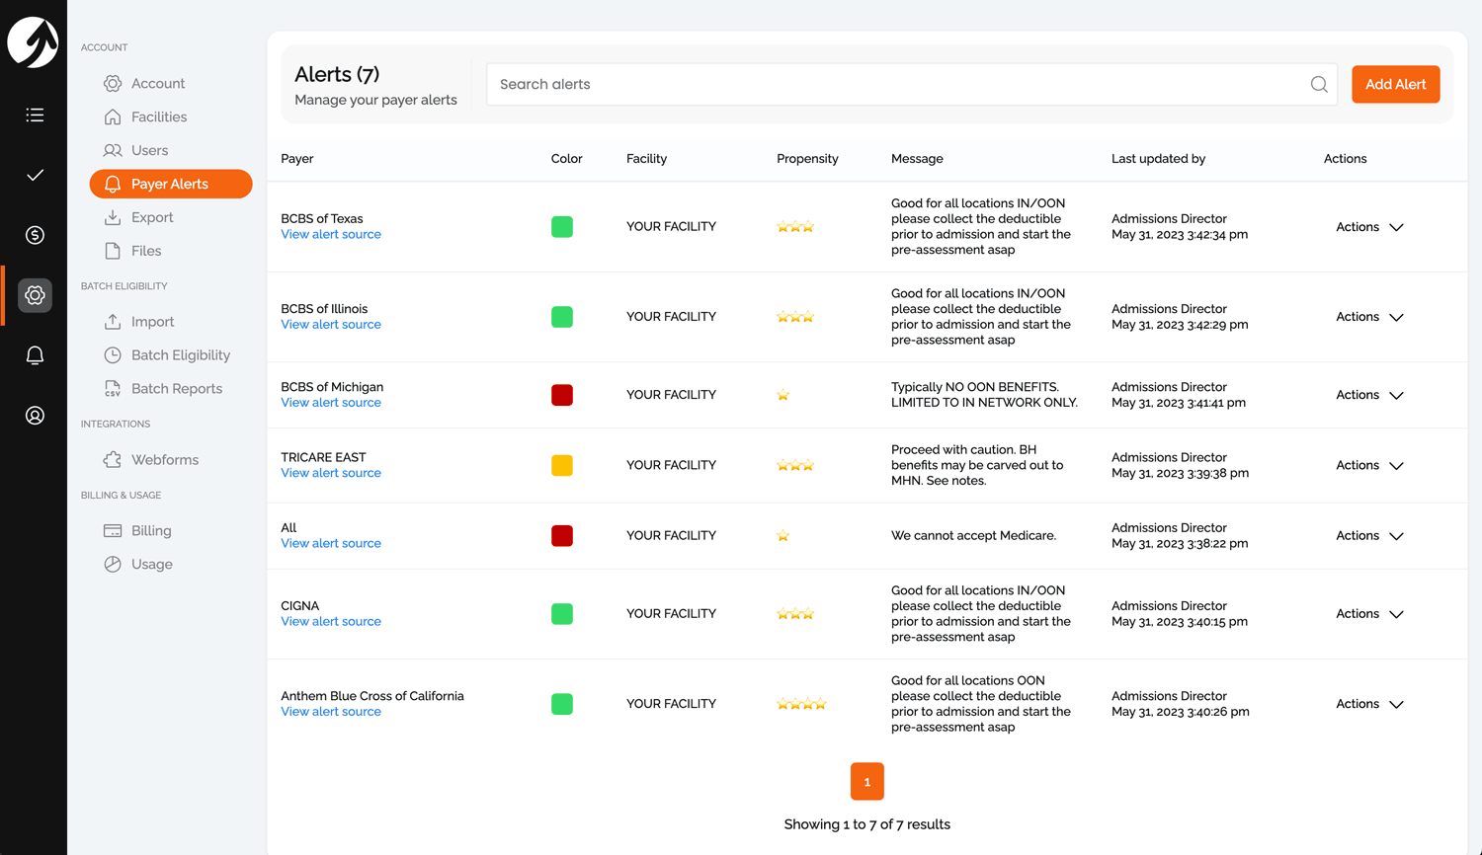View alert source for BCBS of Michigan
Image resolution: width=1482 pixels, height=855 pixels.
tap(331, 403)
